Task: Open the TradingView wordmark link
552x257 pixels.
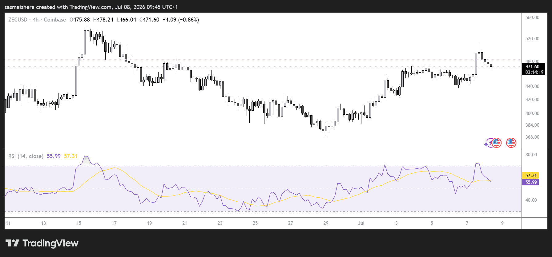Action: pyautogui.click(x=50, y=243)
